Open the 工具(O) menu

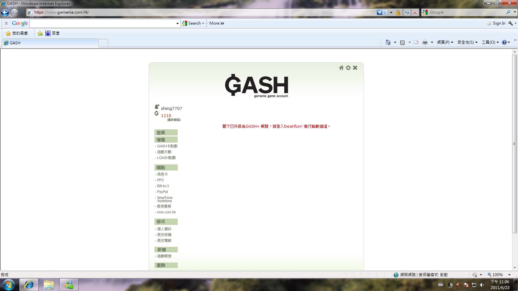[490, 42]
